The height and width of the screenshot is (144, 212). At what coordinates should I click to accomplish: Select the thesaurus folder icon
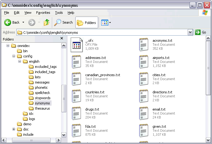[31, 108]
